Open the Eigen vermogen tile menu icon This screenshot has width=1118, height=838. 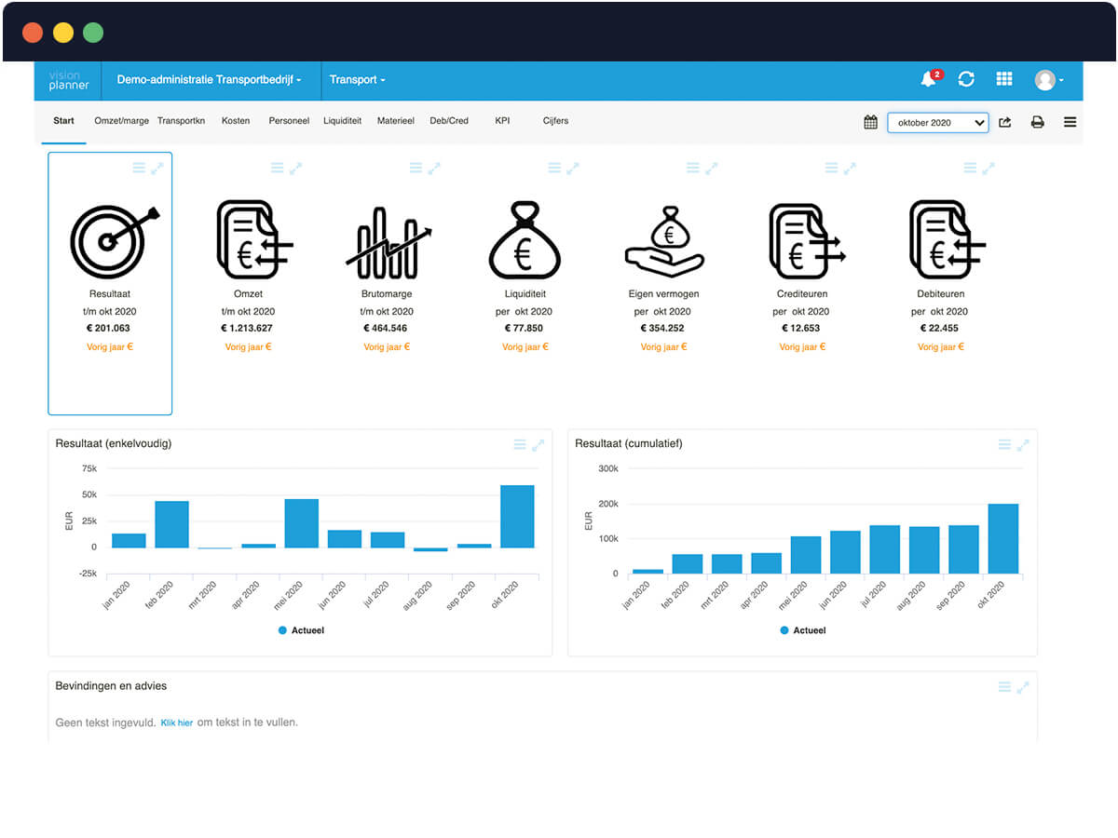[693, 168]
